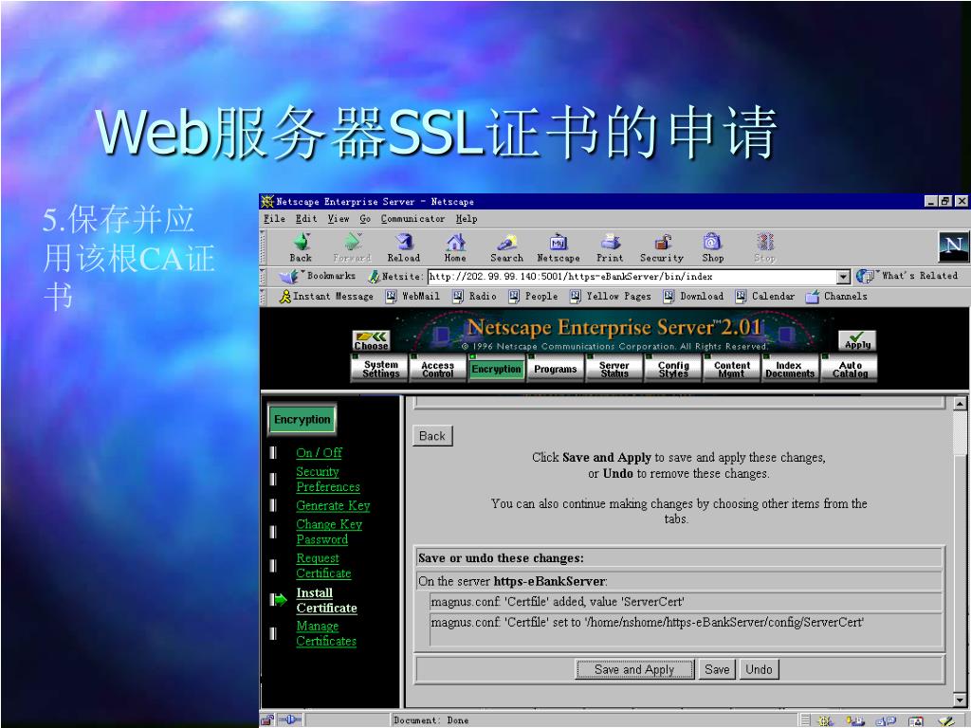Open People personal toolbar link

(x=533, y=297)
